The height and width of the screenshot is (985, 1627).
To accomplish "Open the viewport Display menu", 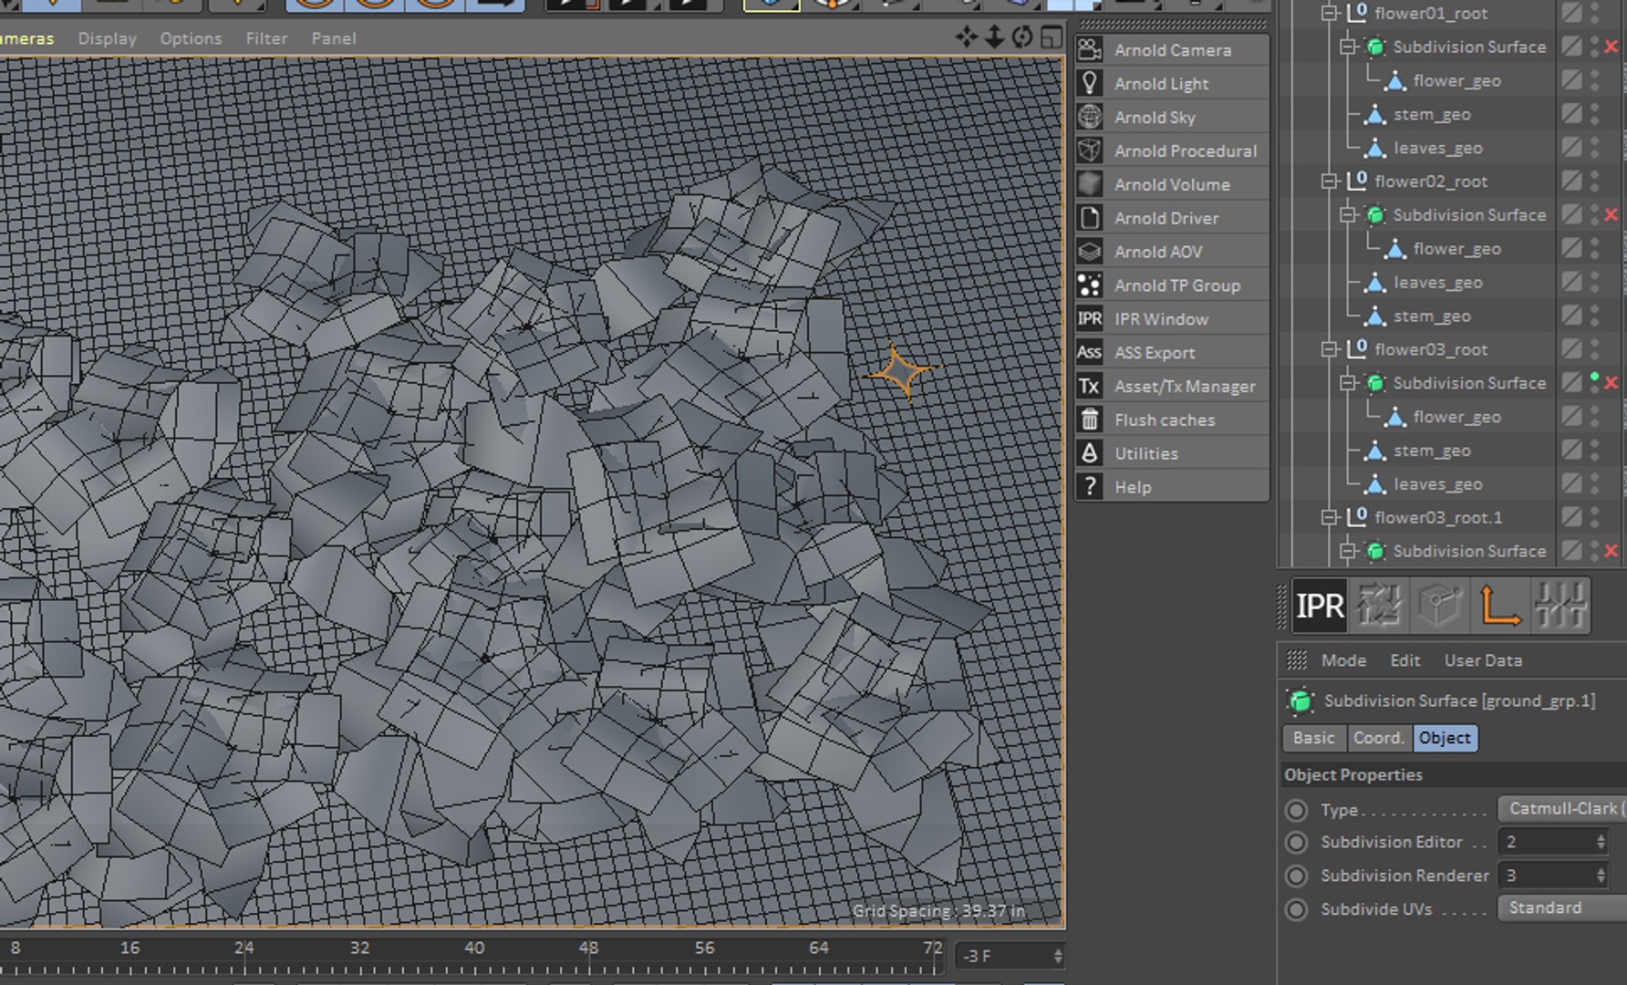I will pyautogui.click(x=107, y=38).
